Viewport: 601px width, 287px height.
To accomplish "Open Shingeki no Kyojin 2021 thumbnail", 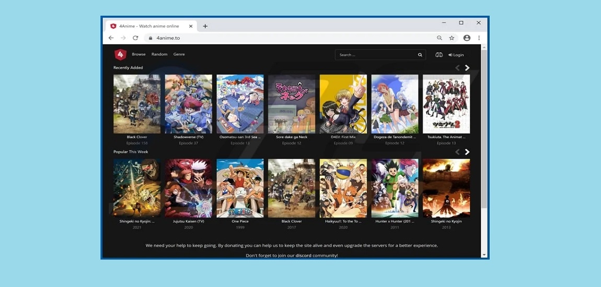I will click(137, 188).
